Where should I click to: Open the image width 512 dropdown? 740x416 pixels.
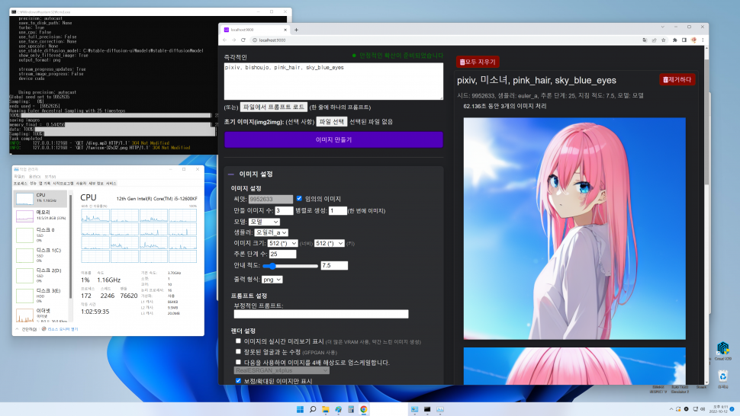tap(282, 243)
